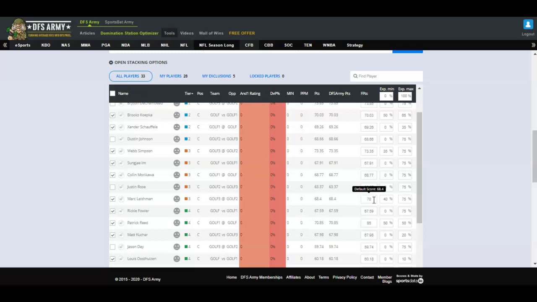Image resolution: width=537 pixels, height=302 pixels.
Task: Select the PGA sport tab
Action: pos(106,45)
